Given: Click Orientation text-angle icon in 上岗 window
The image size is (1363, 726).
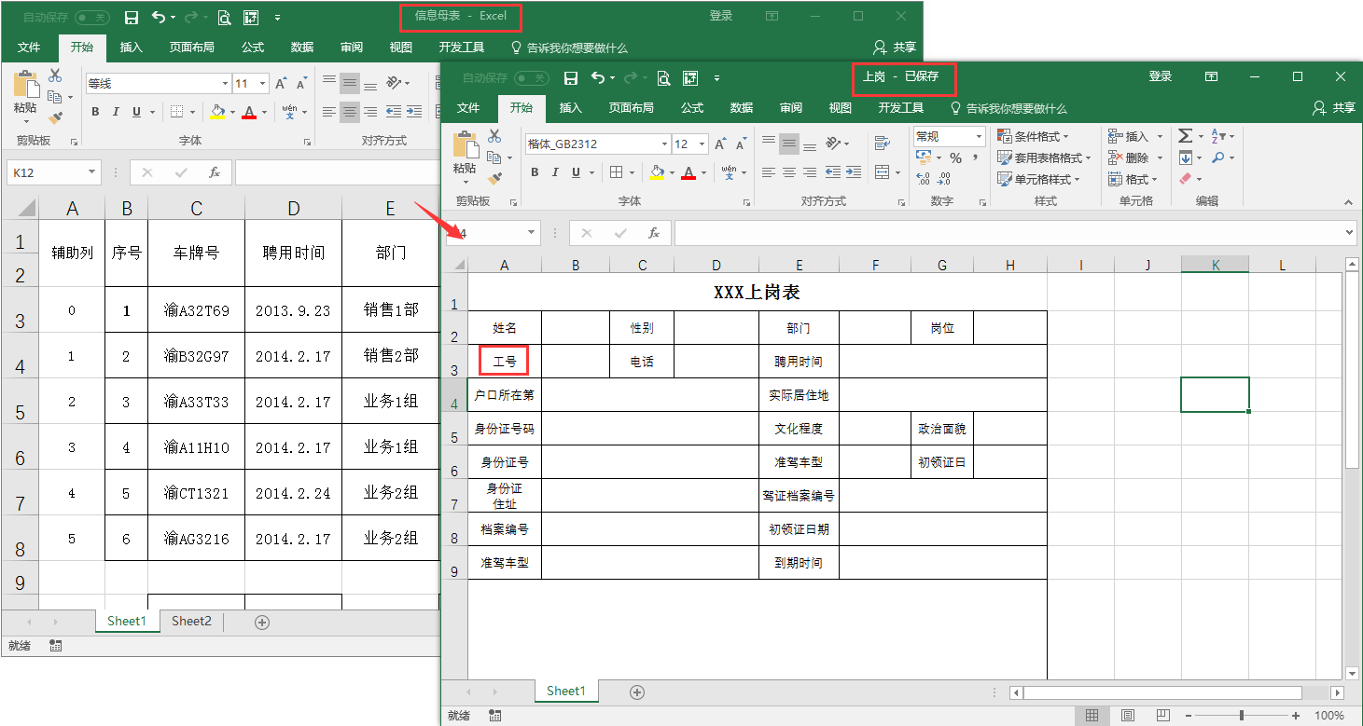Looking at the screenshot, I should tap(831, 144).
